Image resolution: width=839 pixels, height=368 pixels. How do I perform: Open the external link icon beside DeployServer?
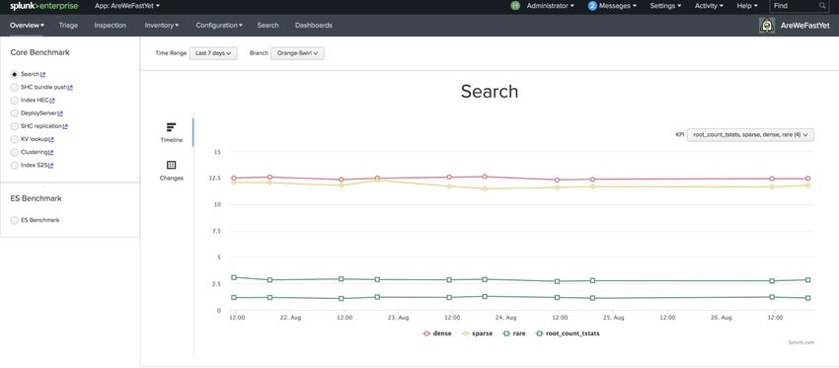(x=60, y=113)
